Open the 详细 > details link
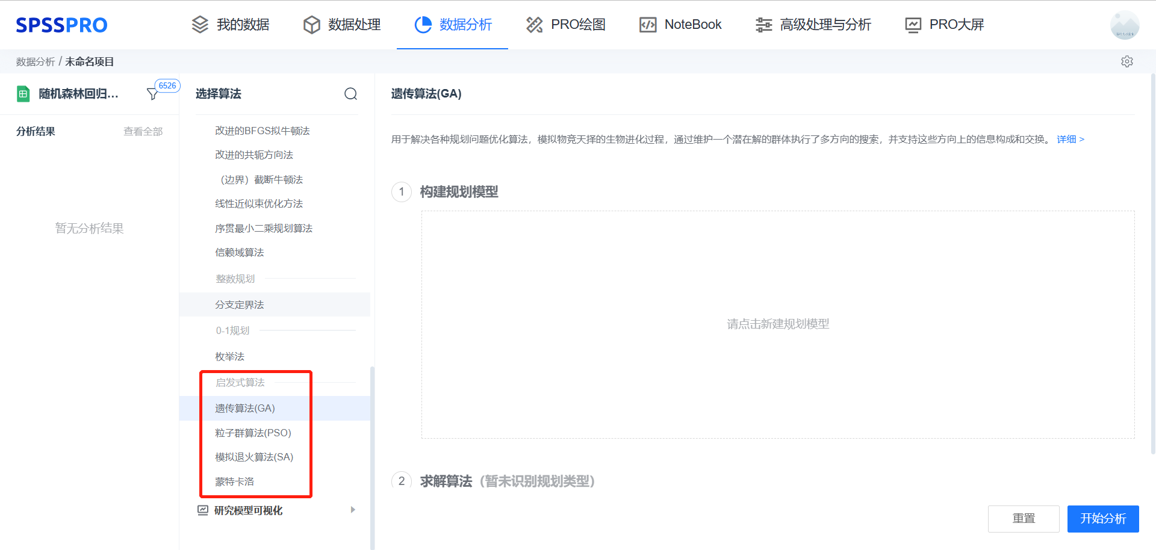1156x550 pixels. [1071, 139]
